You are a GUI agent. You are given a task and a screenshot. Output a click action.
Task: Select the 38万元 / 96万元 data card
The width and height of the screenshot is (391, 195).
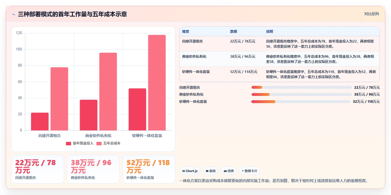93,169
